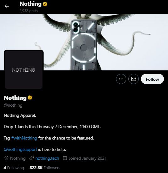Viewport: 168px width, 173px height.
Task: Open the octopus phone banner image
Action: [x=84, y=42]
